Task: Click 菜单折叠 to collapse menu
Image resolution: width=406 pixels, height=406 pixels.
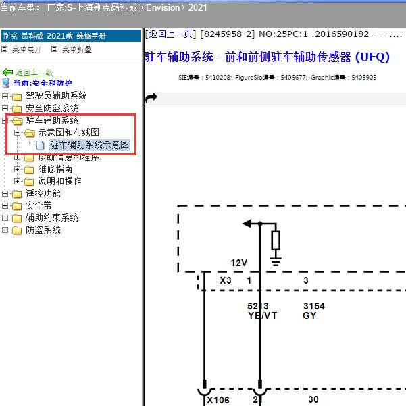Action: 77,49
